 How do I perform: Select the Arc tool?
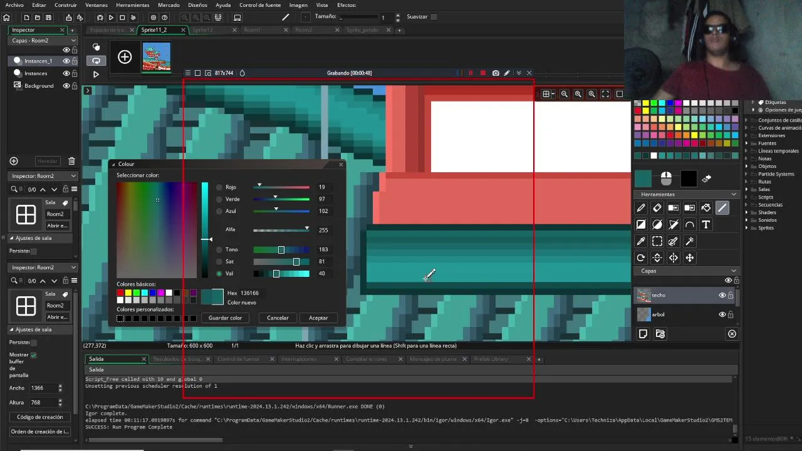click(690, 224)
